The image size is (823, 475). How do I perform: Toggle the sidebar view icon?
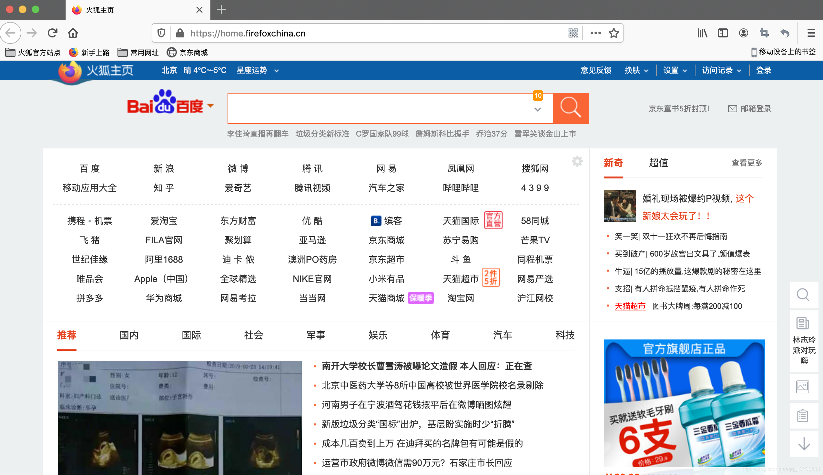pyautogui.click(x=723, y=33)
